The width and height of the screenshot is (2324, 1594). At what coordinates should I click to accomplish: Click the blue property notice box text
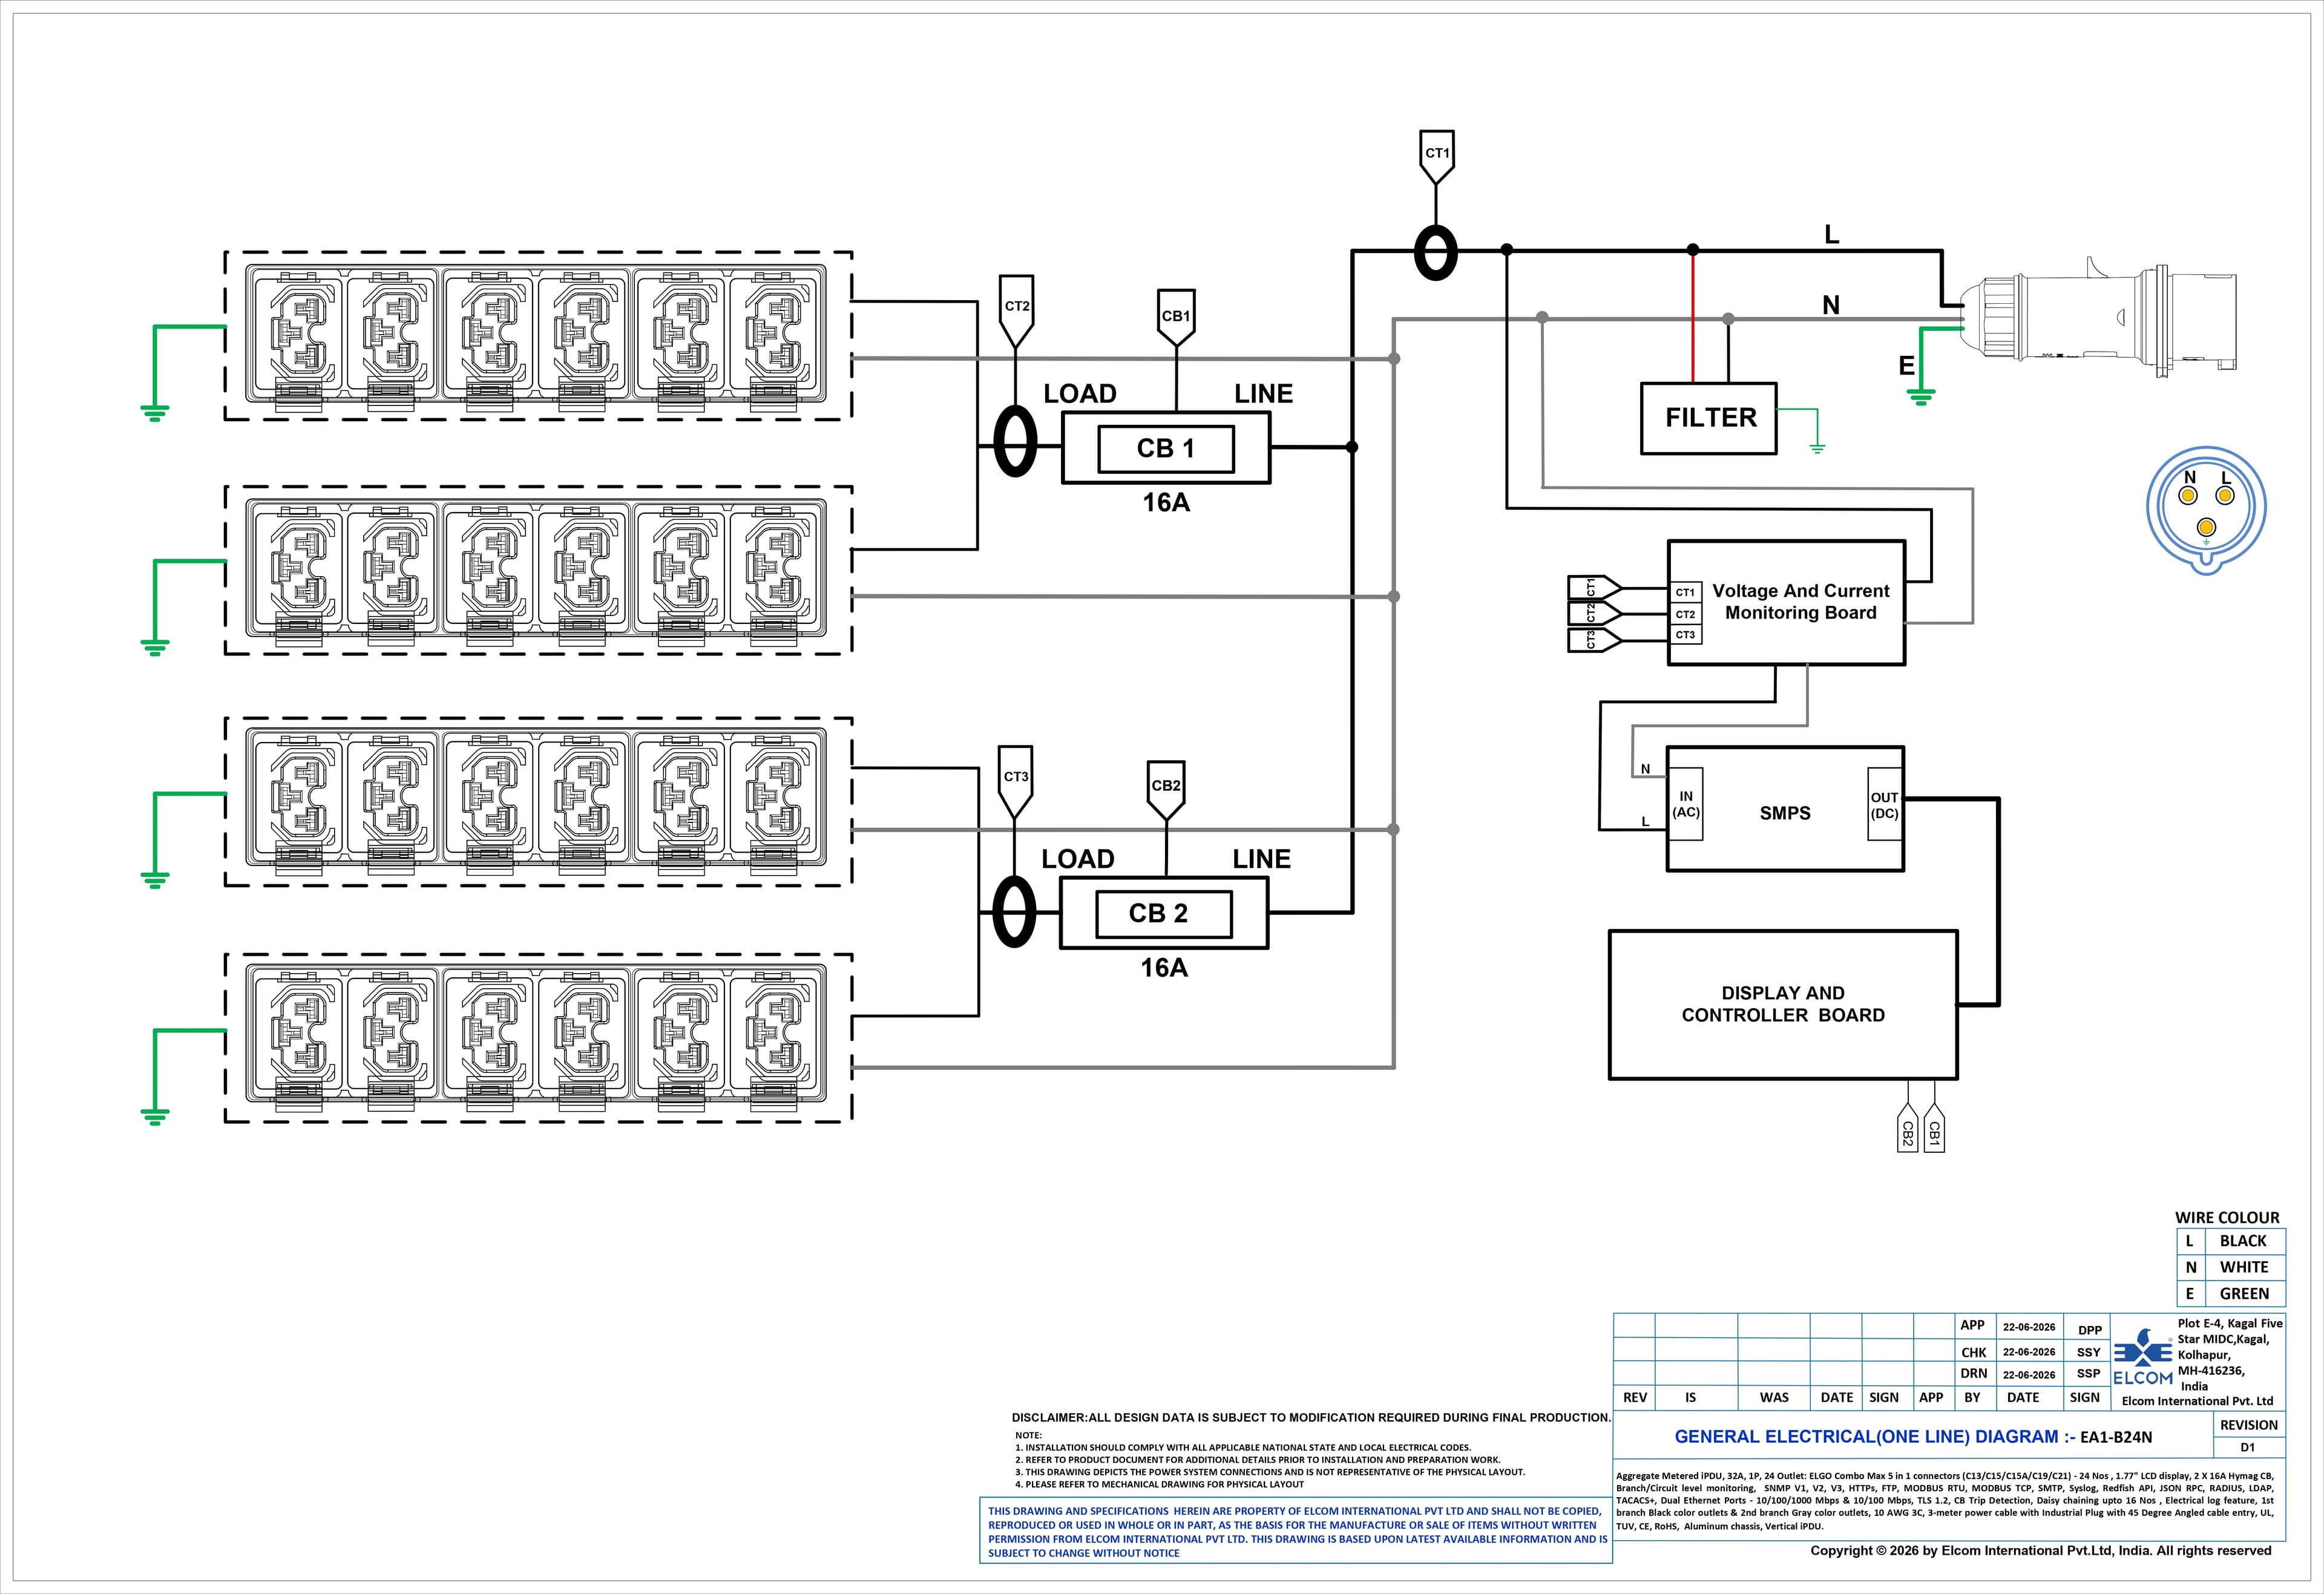(1296, 1532)
